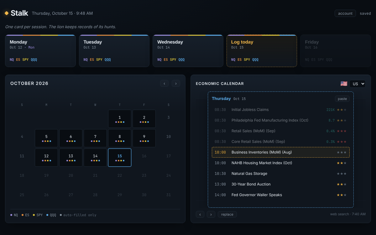Click the Thursday heading in economic calendar

221,99
